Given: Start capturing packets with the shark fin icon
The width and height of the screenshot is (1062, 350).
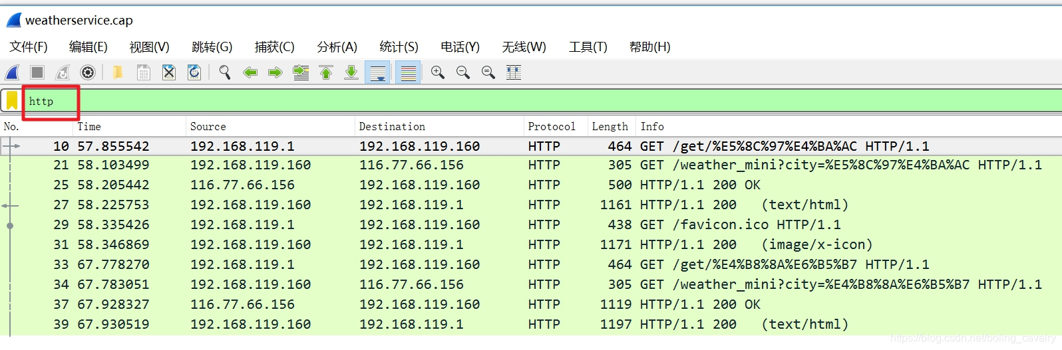Looking at the screenshot, I should [13, 72].
